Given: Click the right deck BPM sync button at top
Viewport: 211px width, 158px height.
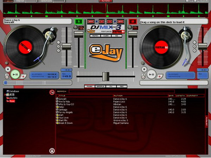Looking at the screenshot, I should coord(120,21).
